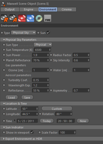
Task: Click the Load button
Action: pyautogui.click(x=12, y=98)
